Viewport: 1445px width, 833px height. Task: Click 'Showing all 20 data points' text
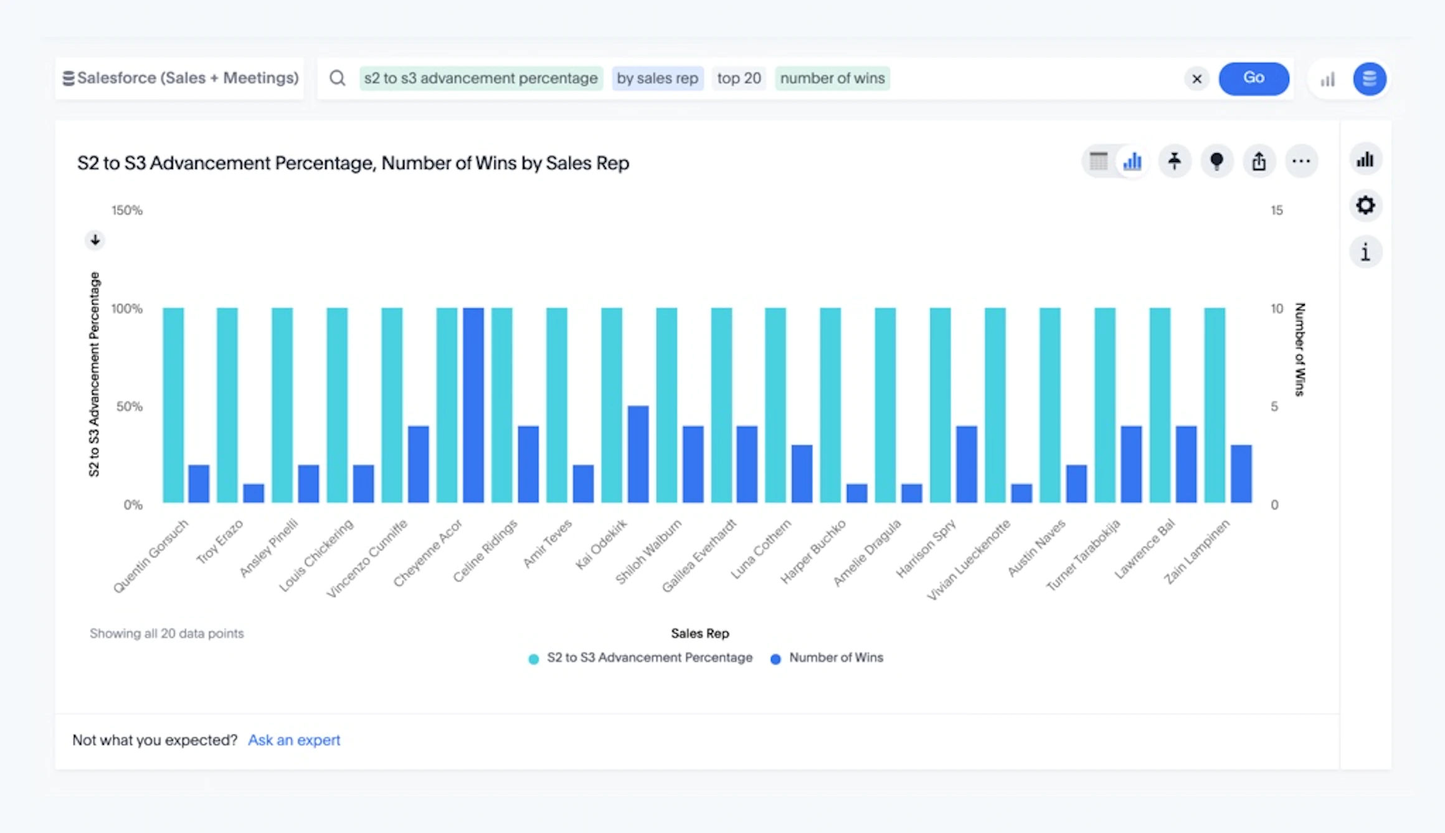167,634
